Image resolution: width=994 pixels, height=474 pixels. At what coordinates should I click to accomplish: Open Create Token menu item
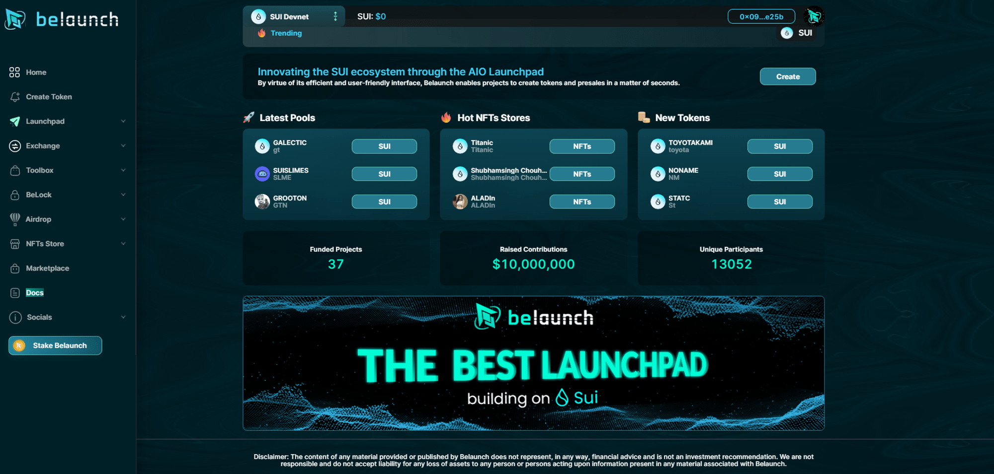[x=49, y=97]
